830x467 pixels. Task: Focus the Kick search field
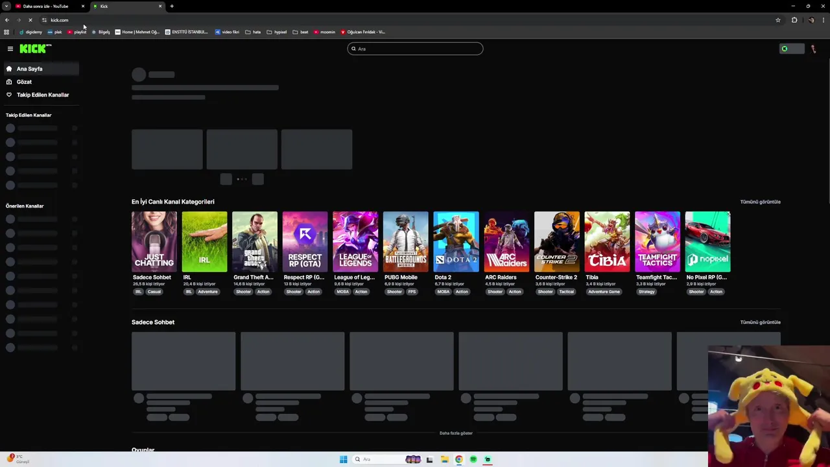415,49
